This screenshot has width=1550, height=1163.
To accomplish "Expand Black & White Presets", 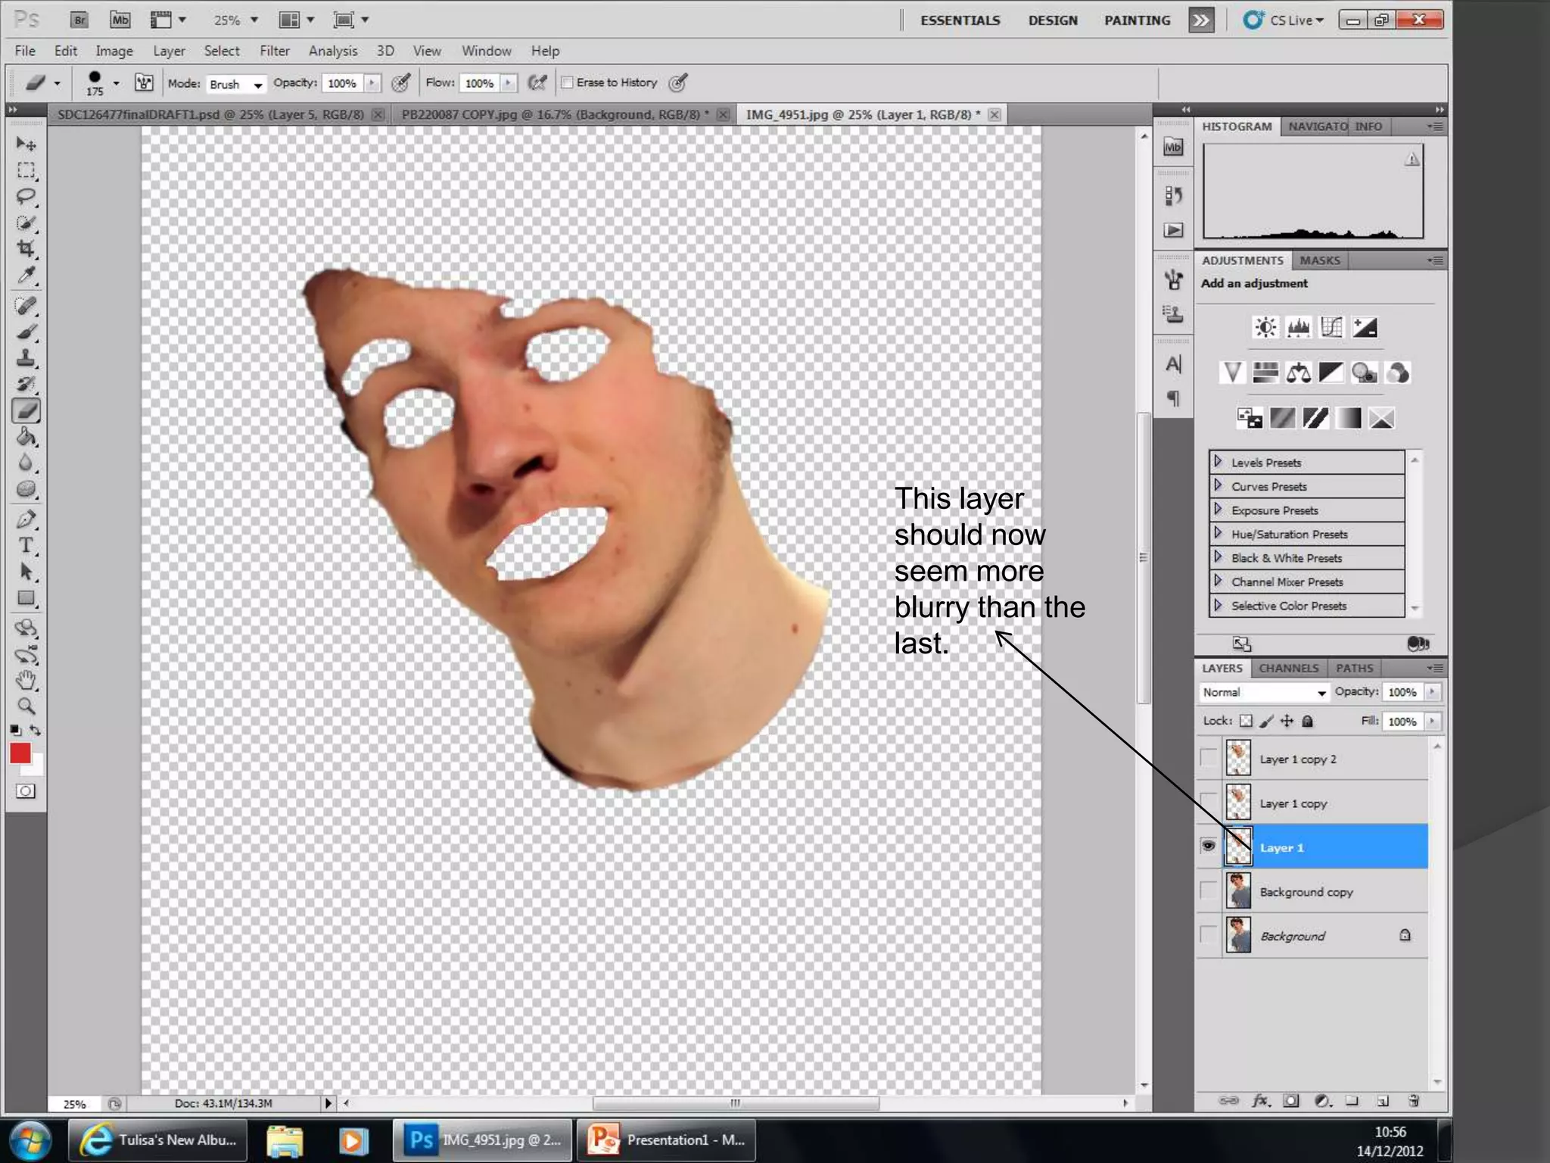I will pyautogui.click(x=1218, y=557).
